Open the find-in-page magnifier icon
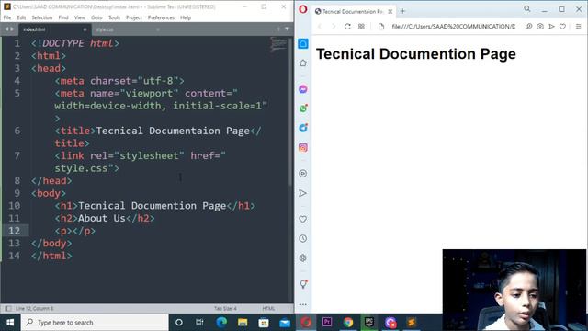The image size is (588, 331). 529,27
